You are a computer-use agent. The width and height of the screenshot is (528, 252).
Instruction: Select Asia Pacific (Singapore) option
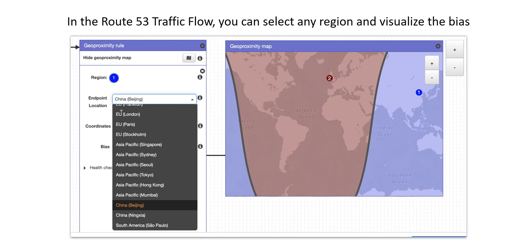[155, 145]
